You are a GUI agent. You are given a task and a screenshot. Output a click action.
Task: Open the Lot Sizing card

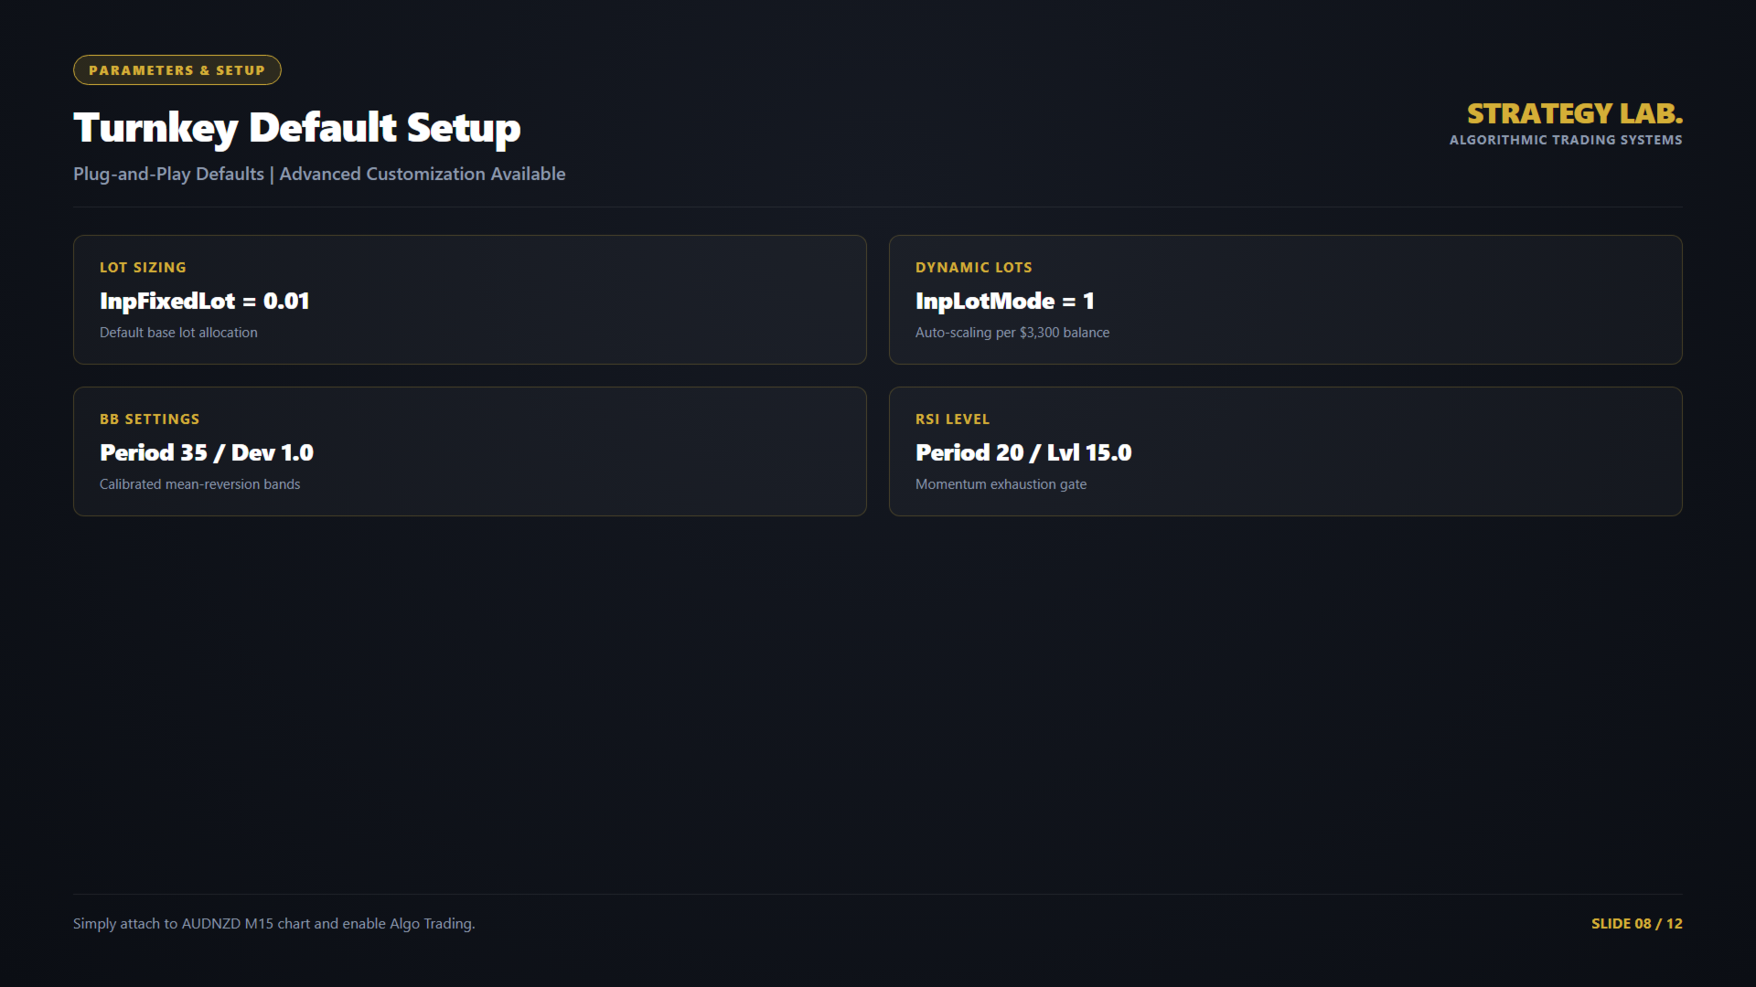coord(470,300)
